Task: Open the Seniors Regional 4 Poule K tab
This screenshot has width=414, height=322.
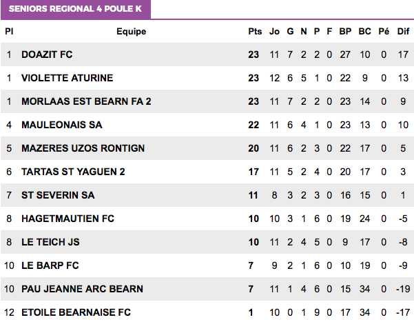Action: 76,9
